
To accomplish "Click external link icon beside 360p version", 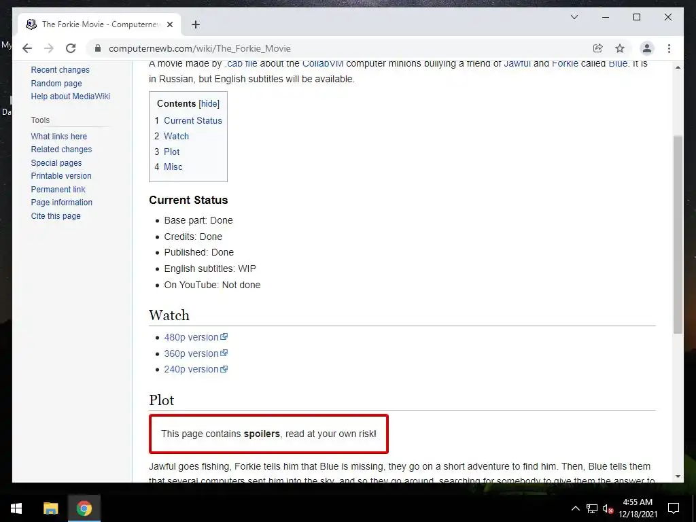I will pos(224,353).
